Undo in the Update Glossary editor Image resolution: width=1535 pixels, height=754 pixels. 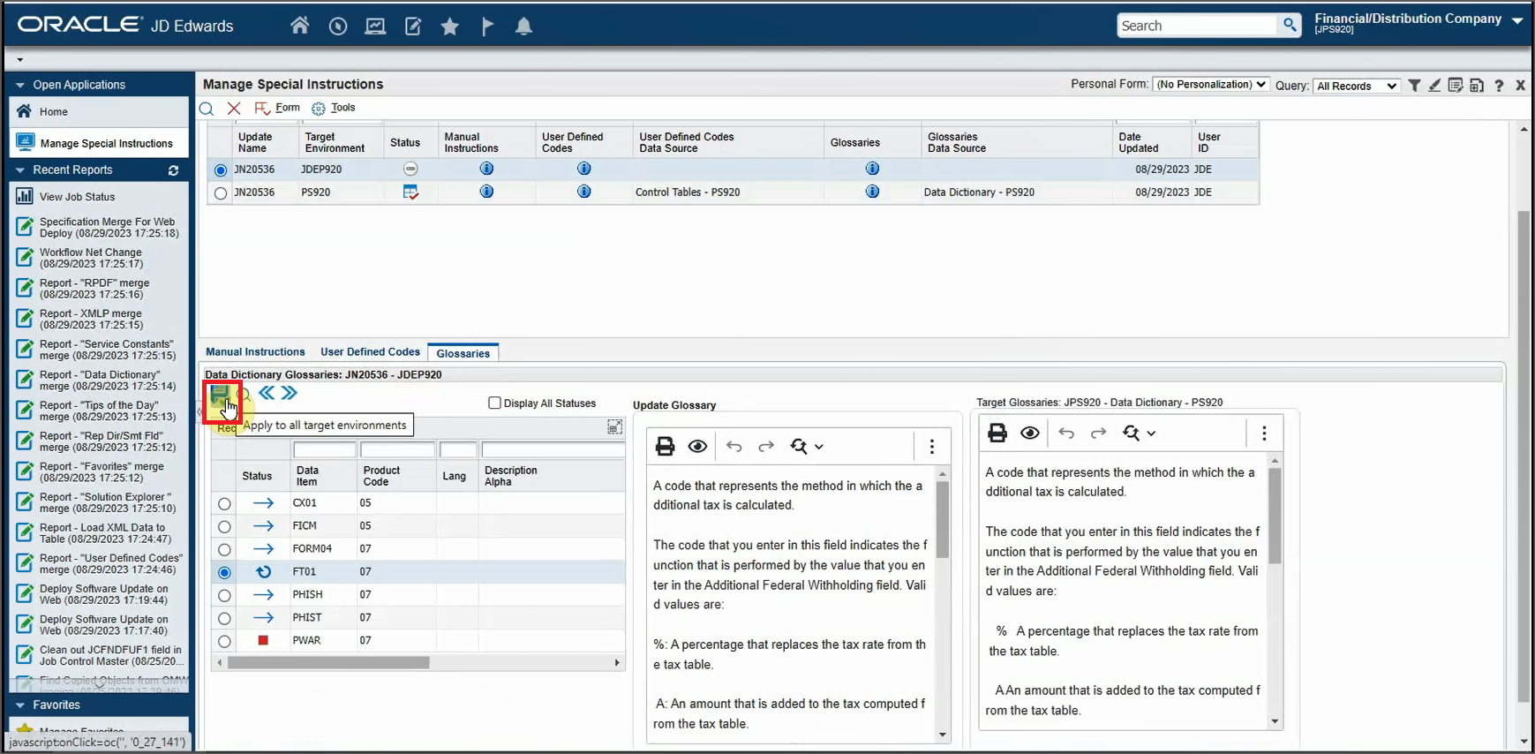click(x=734, y=447)
